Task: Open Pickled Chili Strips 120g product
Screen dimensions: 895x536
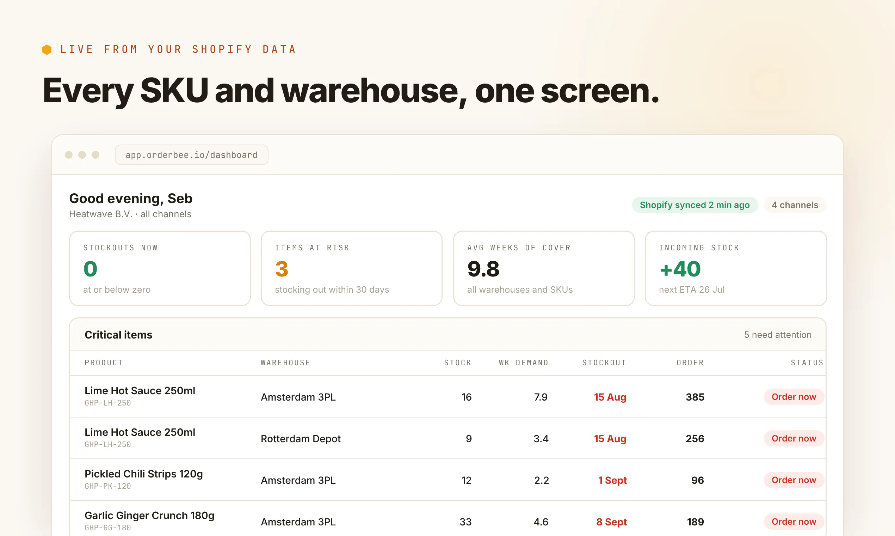Action: click(x=144, y=474)
